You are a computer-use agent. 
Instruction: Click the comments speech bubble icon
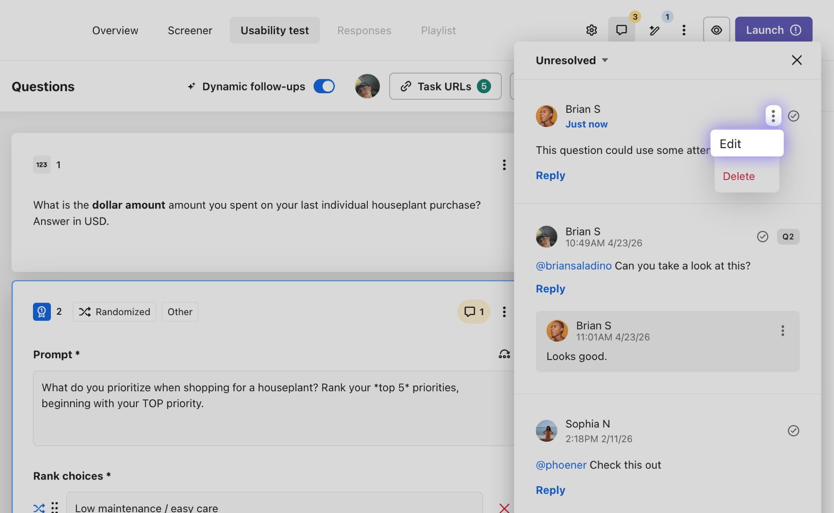pyautogui.click(x=621, y=30)
